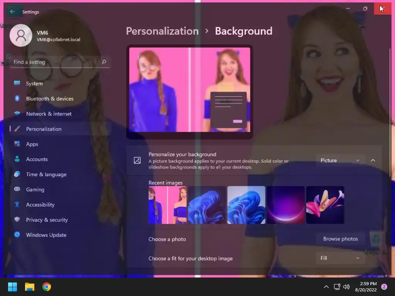This screenshot has height=296, width=395.
Task: Show hidden icons in the system tray
Action: point(326,287)
